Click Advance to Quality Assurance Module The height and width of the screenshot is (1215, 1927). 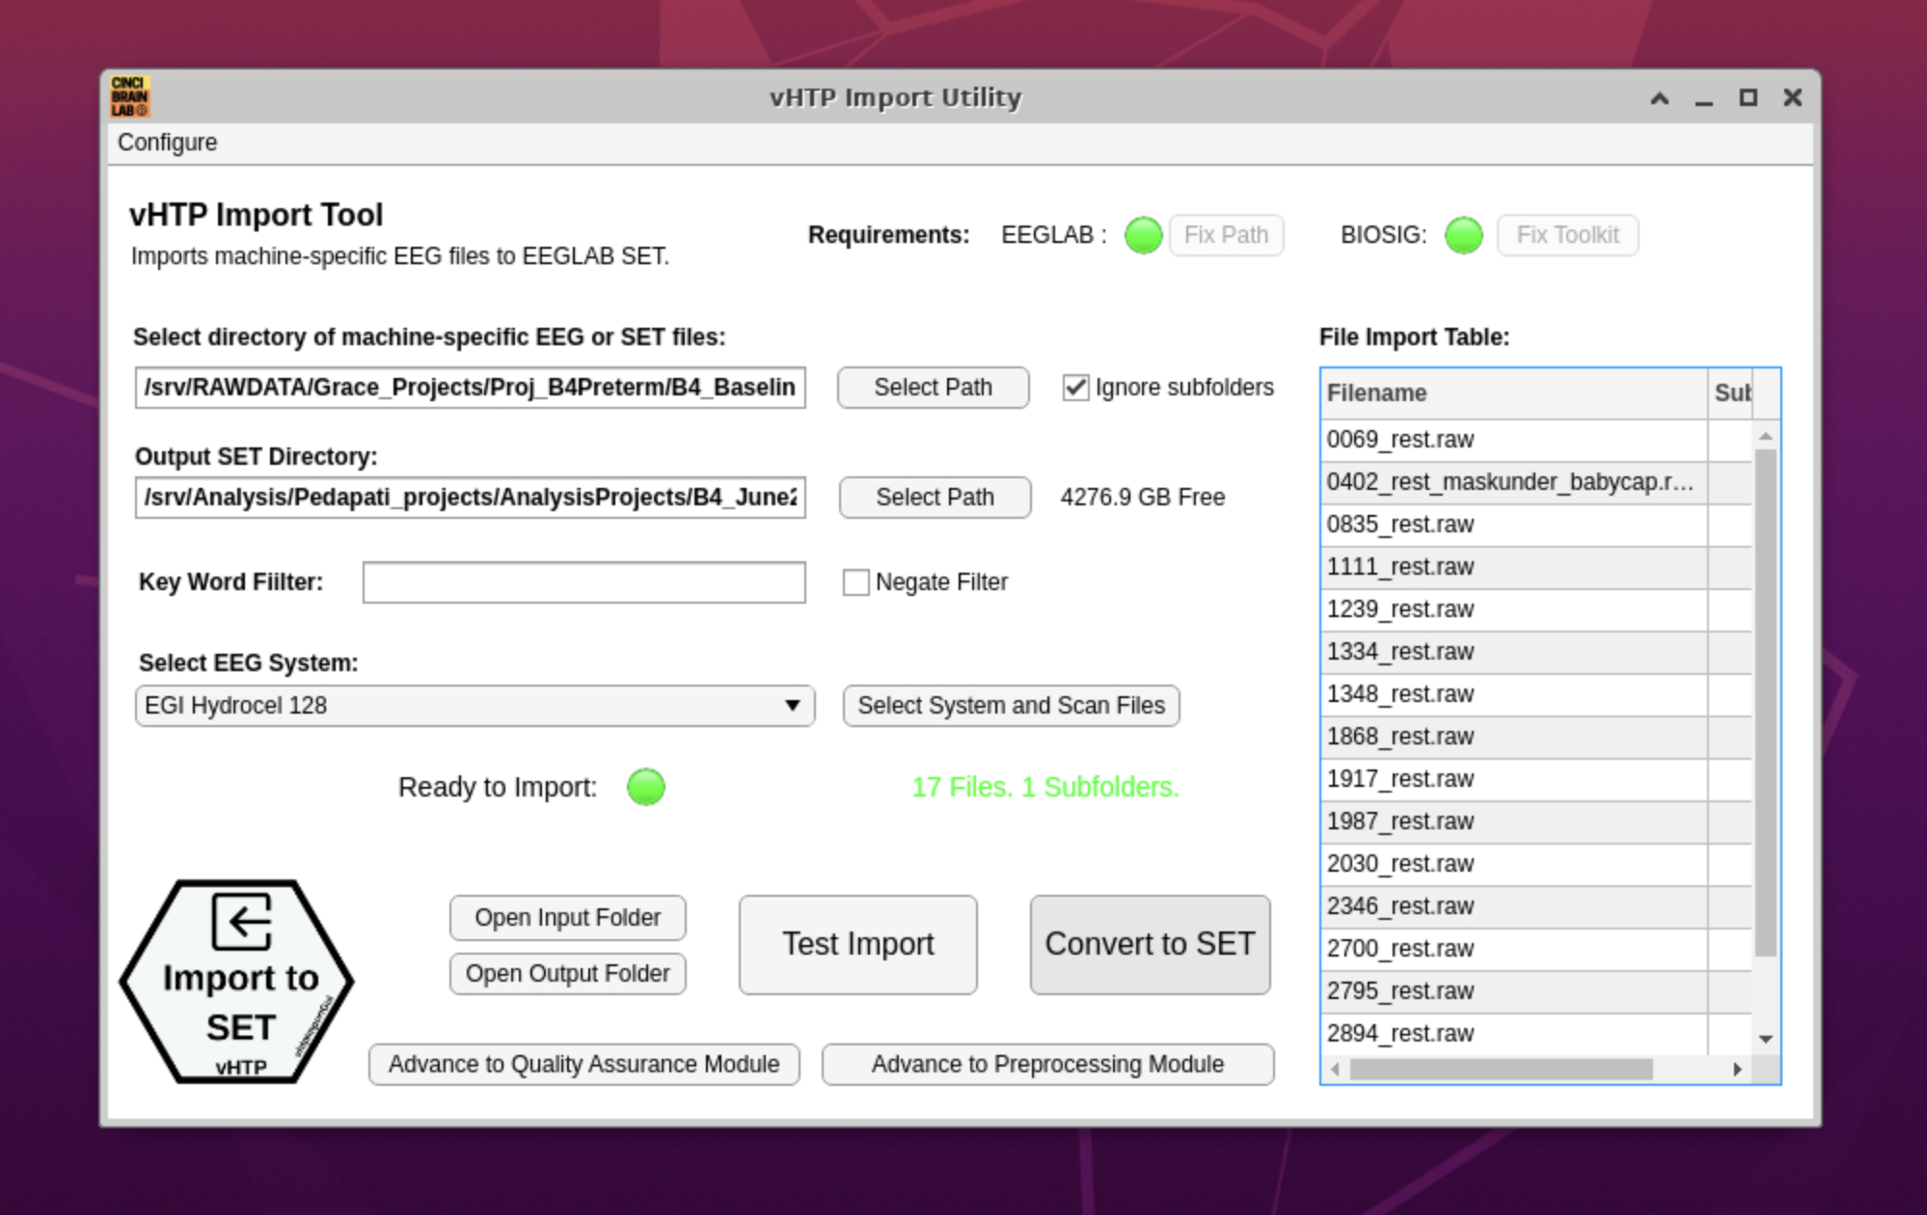tap(584, 1065)
